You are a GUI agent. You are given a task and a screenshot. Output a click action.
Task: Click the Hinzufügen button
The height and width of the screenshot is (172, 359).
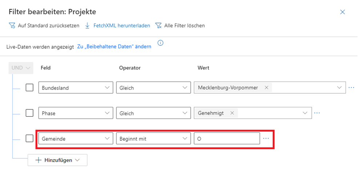click(x=57, y=160)
